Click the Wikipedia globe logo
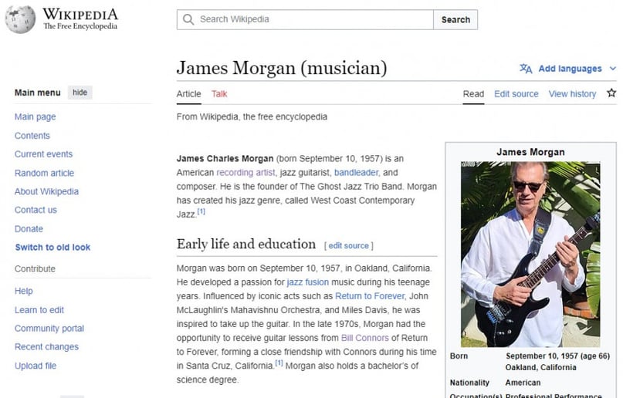Screen dimensions: 623x398 point(20,19)
